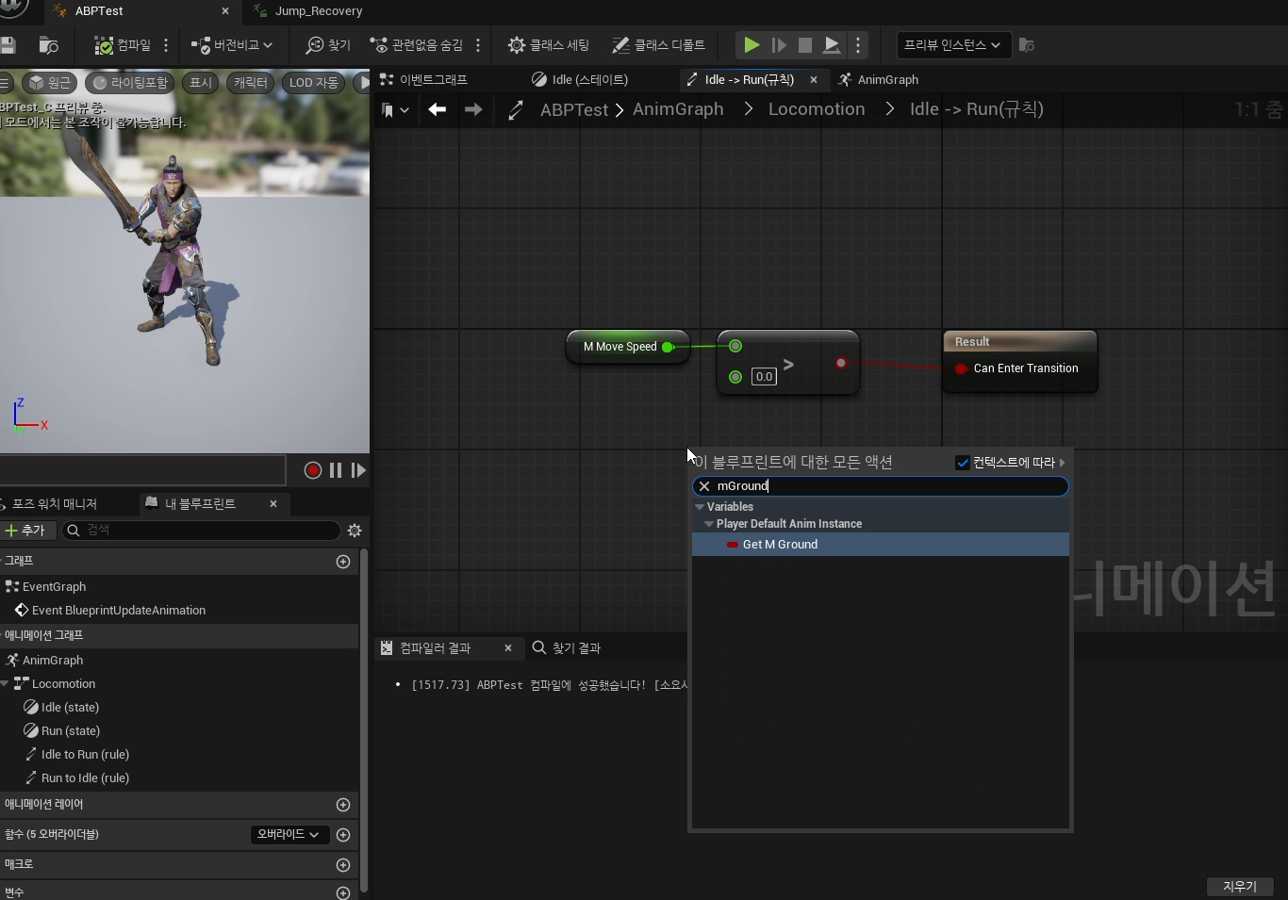Select Event BlueprintUpdateAnimation in the tree
The width and height of the screenshot is (1288, 900).
click(119, 611)
